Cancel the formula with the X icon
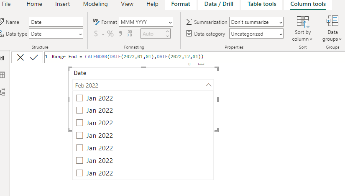The image size is (345, 196). (x=20, y=57)
